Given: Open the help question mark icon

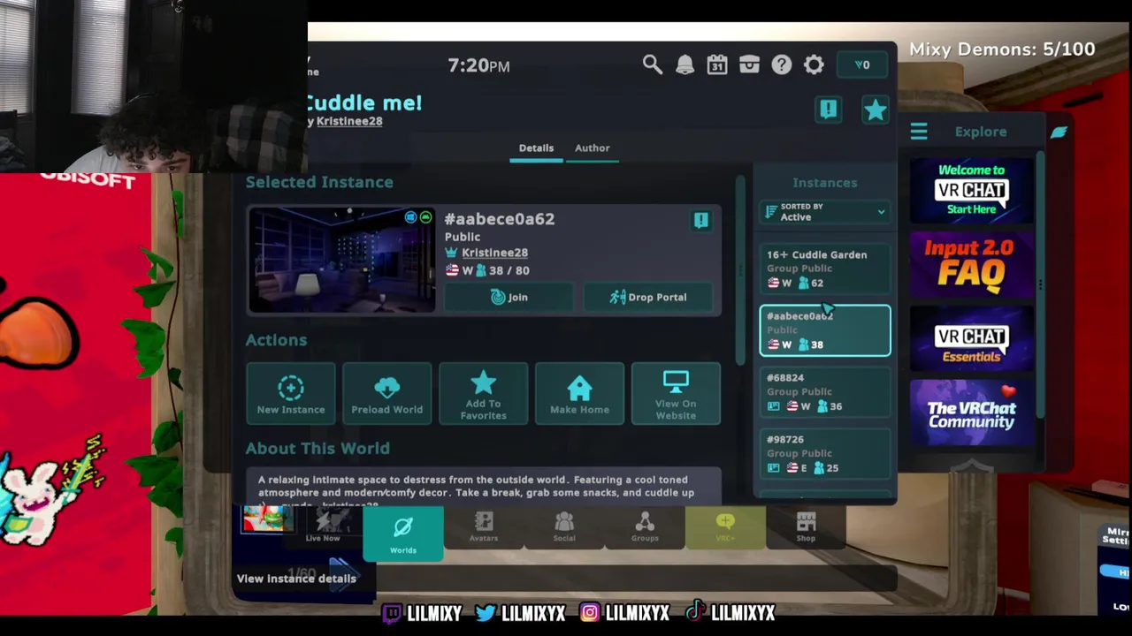Looking at the screenshot, I should [x=781, y=64].
